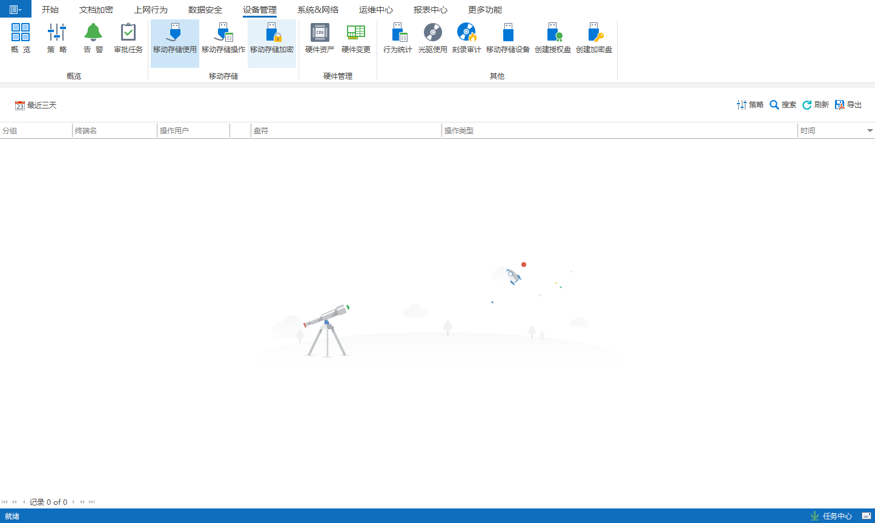Screen dimensions: 875x523
Task: Go to the next page in pager
Action: point(82,502)
